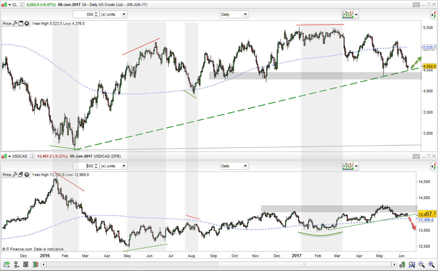Open chart display settings wrench in bottom toolbar
Screen dimensions: 438x271
coord(402,264)
